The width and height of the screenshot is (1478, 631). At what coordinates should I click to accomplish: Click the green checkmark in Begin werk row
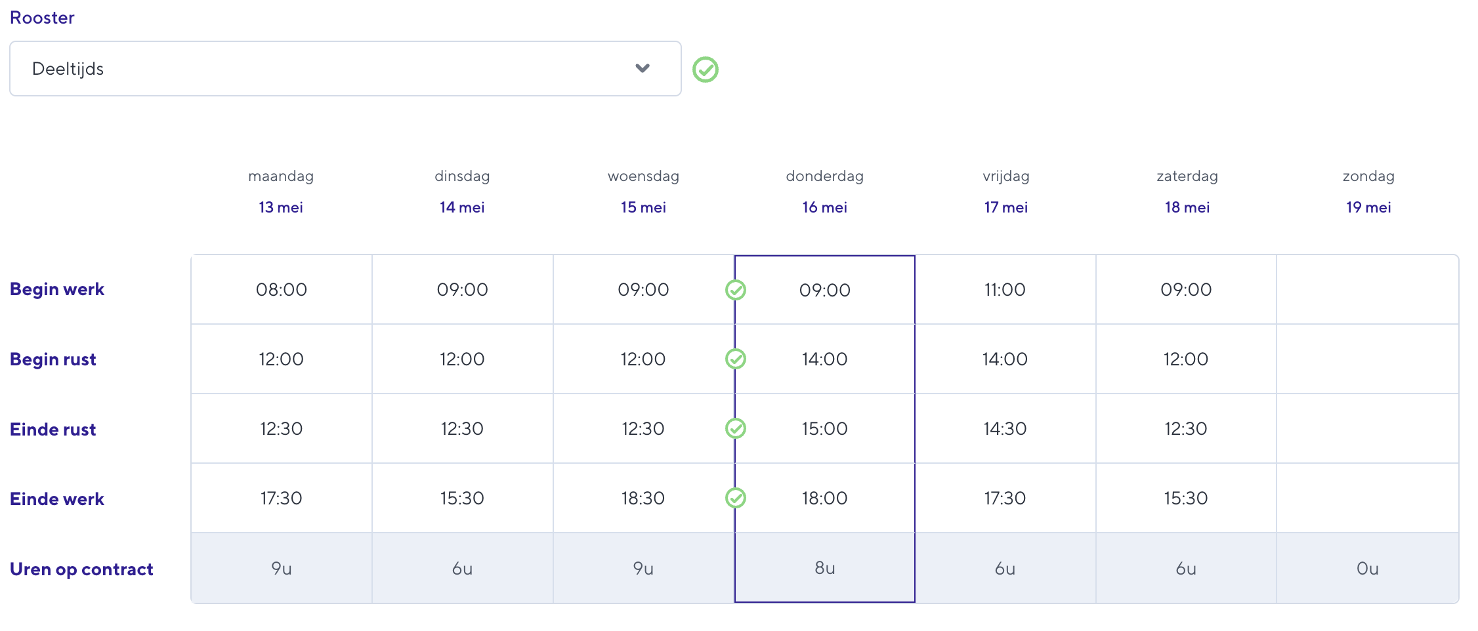pyautogui.click(x=736, y=290)
